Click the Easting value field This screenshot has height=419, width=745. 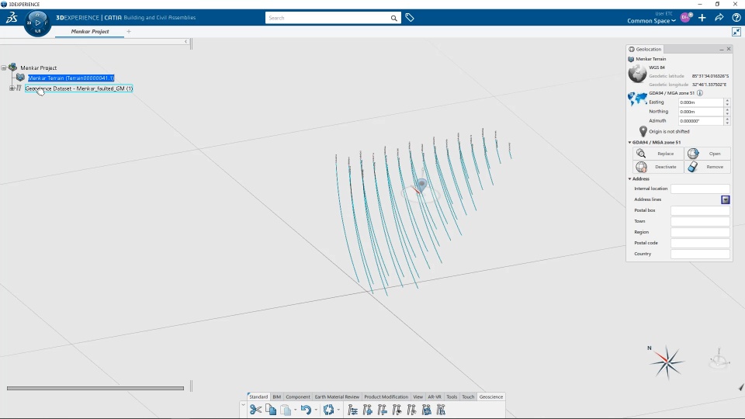pos(701,102)
